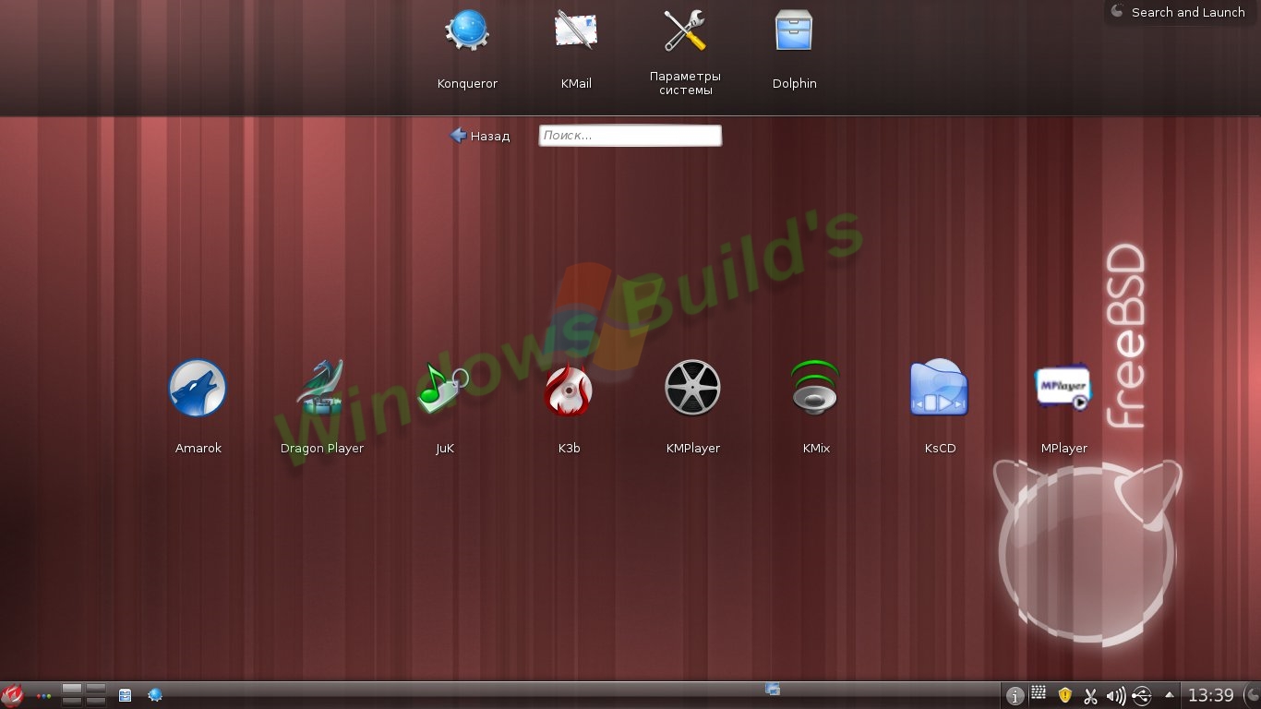
Task: Click the Поиск search field
Action: [630, 136]
